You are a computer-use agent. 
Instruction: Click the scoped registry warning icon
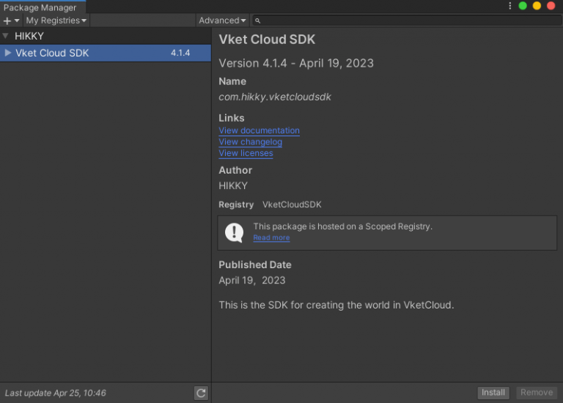pos(235,232)
